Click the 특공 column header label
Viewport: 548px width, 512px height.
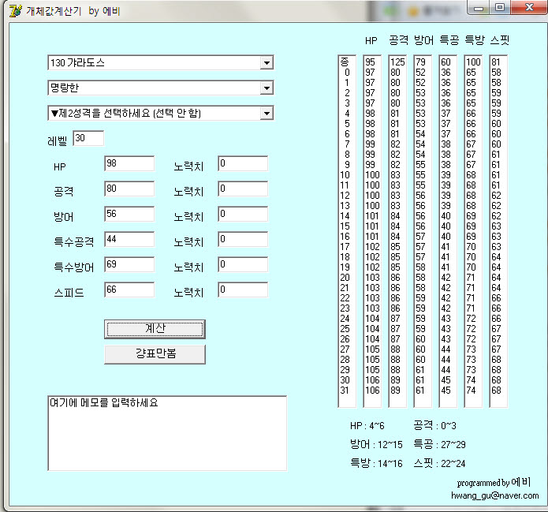tap(449, 40)
